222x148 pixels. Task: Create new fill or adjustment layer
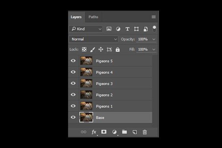[114, 132]
